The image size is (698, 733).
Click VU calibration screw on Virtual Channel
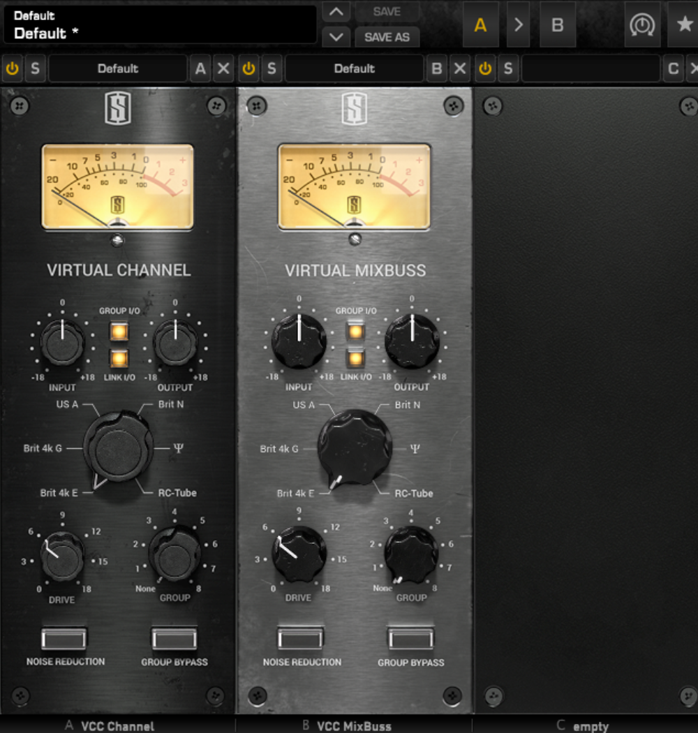[117, 241]
